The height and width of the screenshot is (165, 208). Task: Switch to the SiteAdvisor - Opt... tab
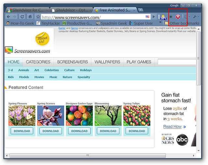[71, 10]
